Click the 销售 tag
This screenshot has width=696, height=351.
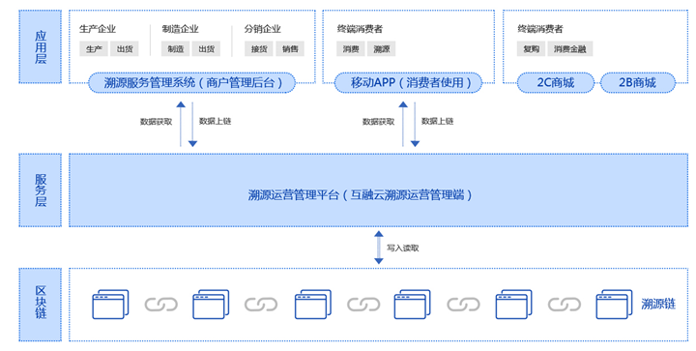coord(290,48)
